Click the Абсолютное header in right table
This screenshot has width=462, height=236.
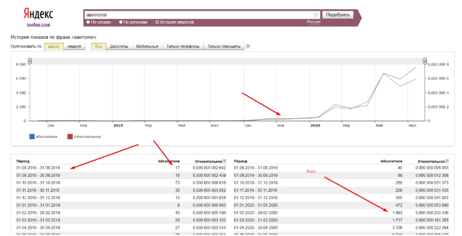point(391,162)
